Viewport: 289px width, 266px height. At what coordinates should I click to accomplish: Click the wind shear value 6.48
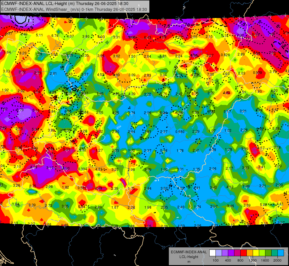coord(259,110)
